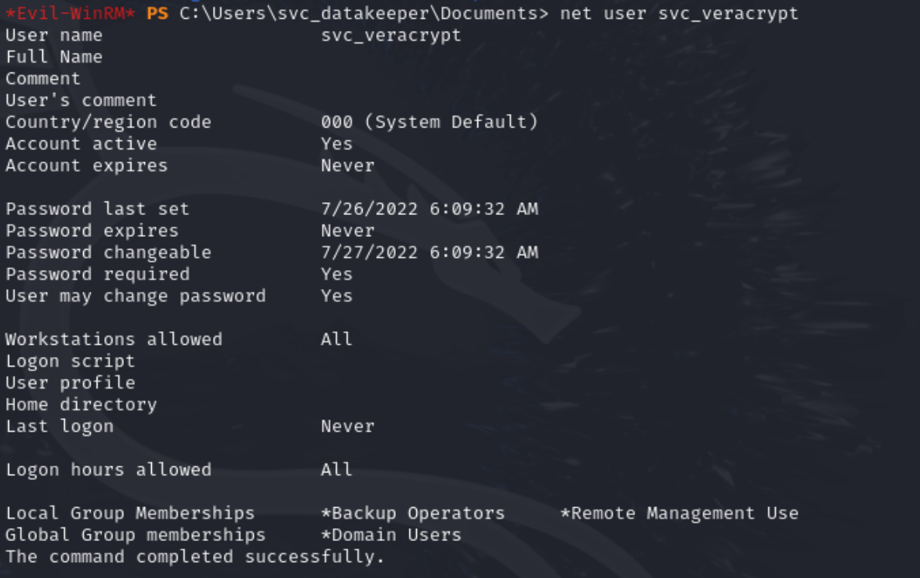Click the Password expires 'Never' value
The image size is (920, 578).
[x=347, y=231]
